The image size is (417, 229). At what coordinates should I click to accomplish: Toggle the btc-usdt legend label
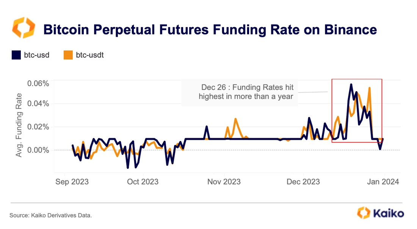89,55
